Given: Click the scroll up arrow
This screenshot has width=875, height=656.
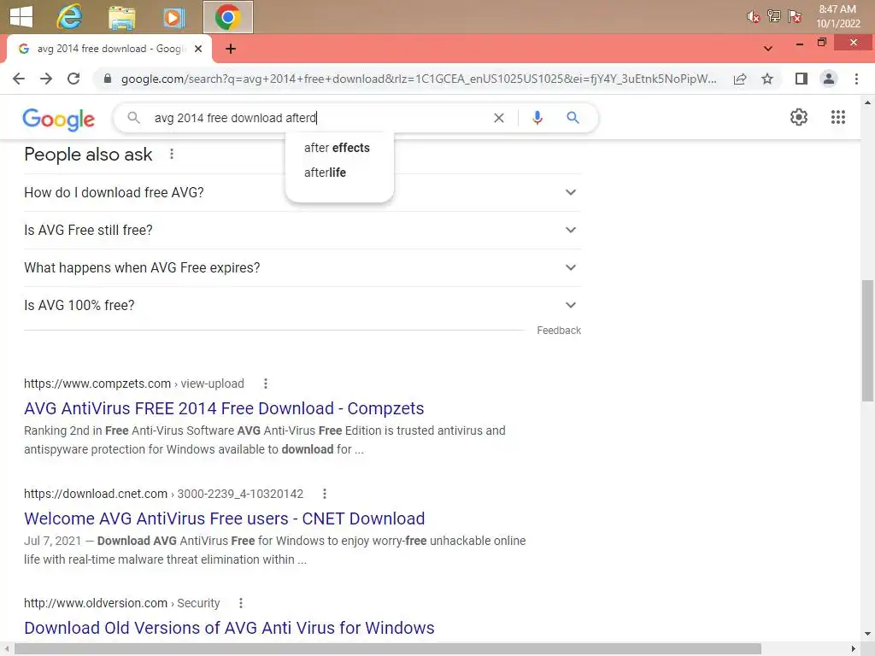Looking at the screenshot, I should click(867, 102).
